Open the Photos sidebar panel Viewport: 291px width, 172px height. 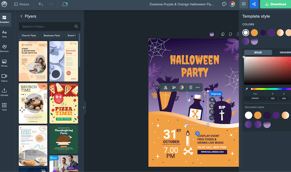(x=4, y=63)
